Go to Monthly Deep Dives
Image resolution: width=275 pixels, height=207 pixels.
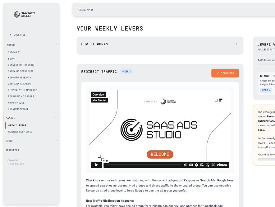[x=20, y=132]
